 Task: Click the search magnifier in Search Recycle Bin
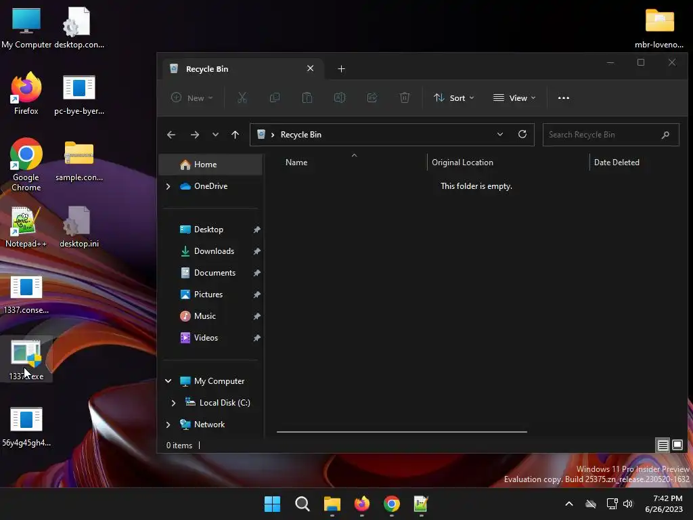click(x=665, y=135)
